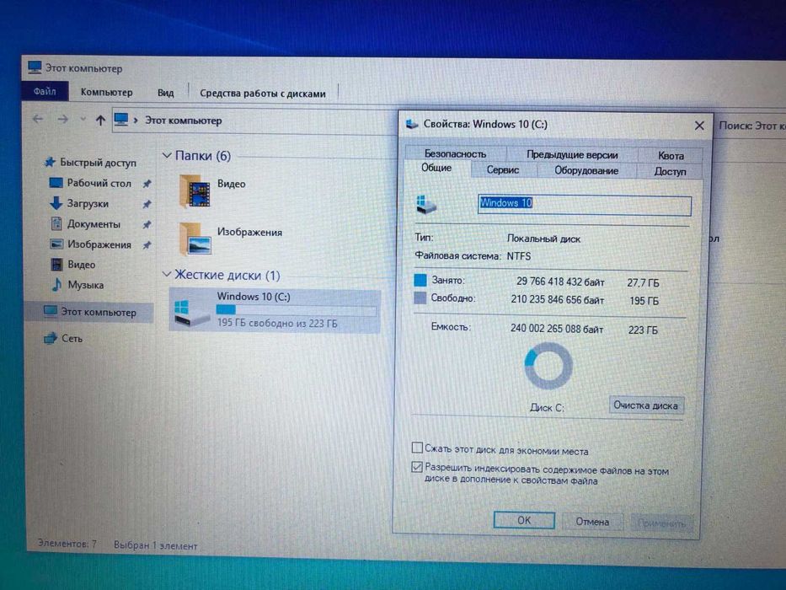Screen dimensions: 786x590
Task: Click the Загрузки download arrow icon
Action: (56, 202)
